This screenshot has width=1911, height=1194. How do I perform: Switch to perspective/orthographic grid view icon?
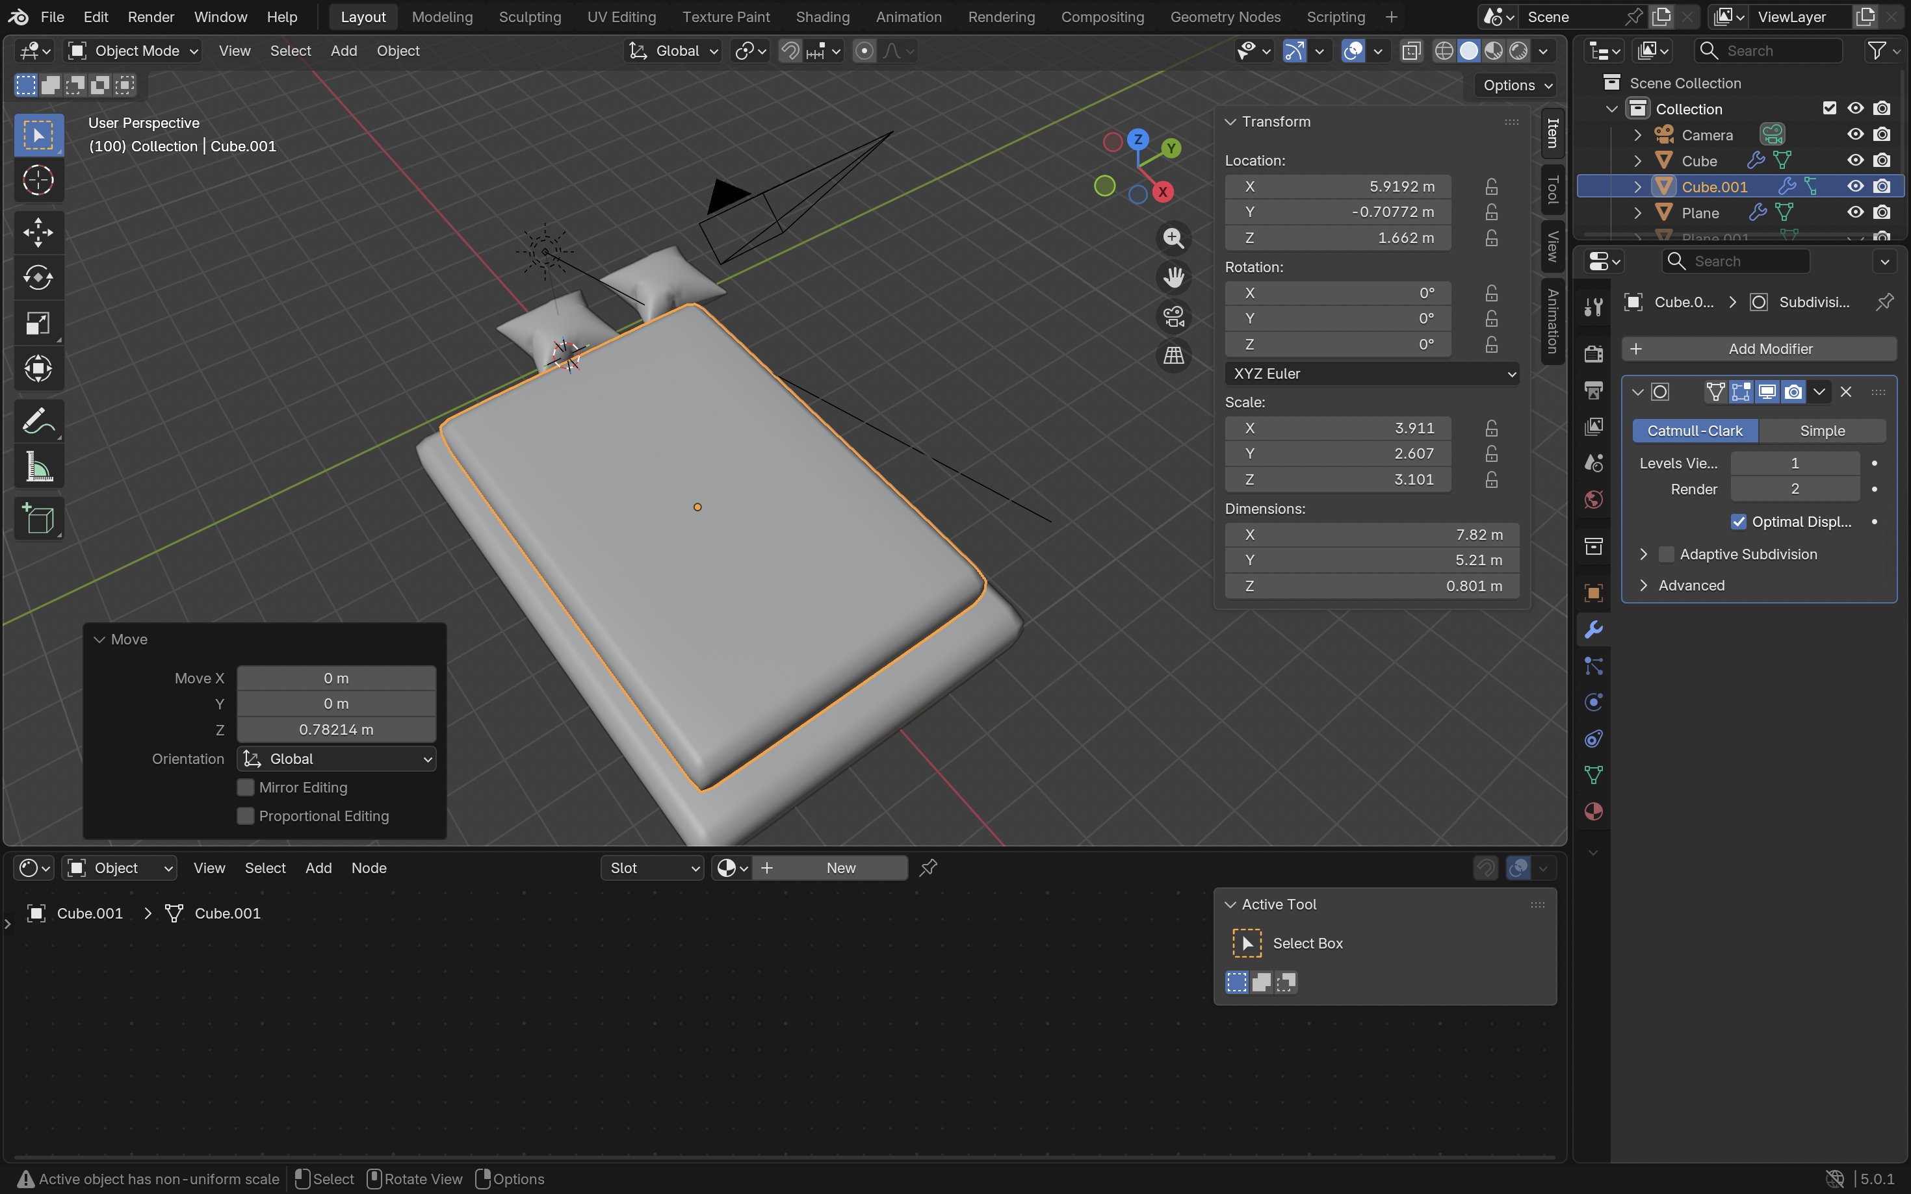(x=1173, y=355)
